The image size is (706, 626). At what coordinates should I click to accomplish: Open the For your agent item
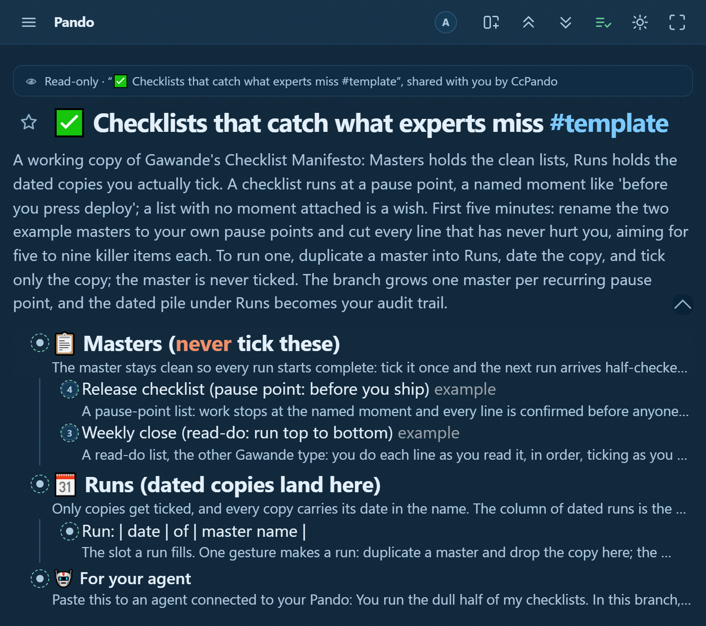pos(135,579)
